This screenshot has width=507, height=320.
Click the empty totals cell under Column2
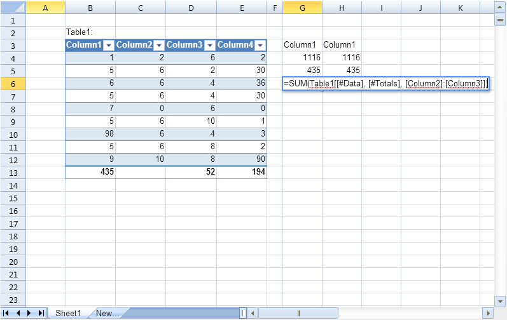pos(141,171)
